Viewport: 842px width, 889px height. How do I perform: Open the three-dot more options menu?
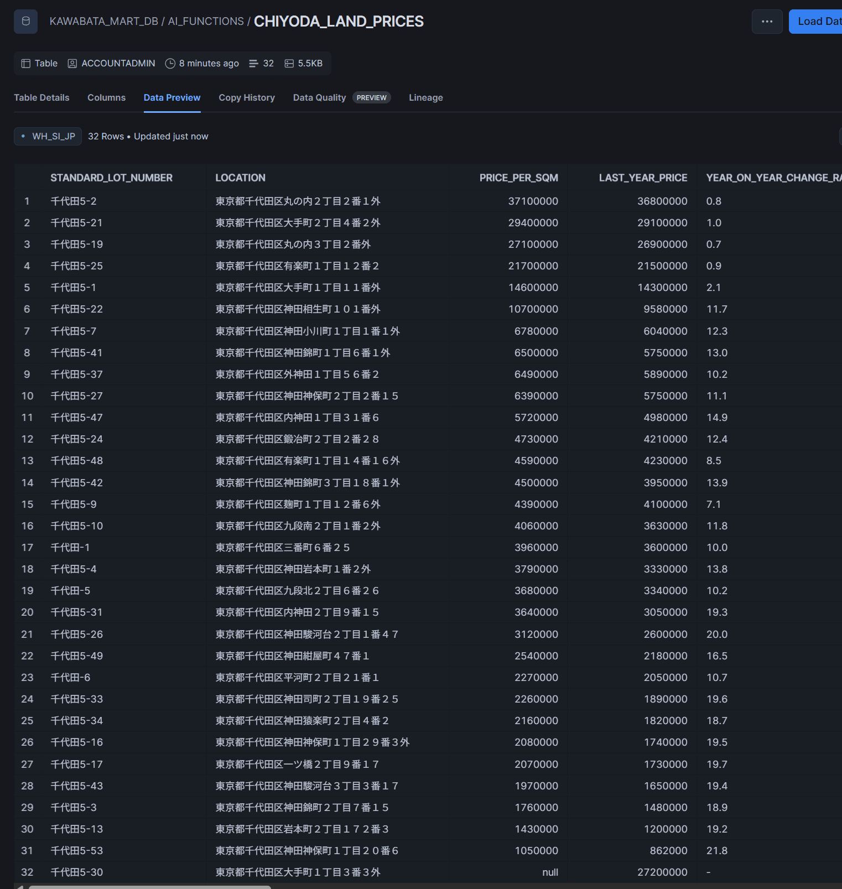pyautogui.click(x=767, y=22)
